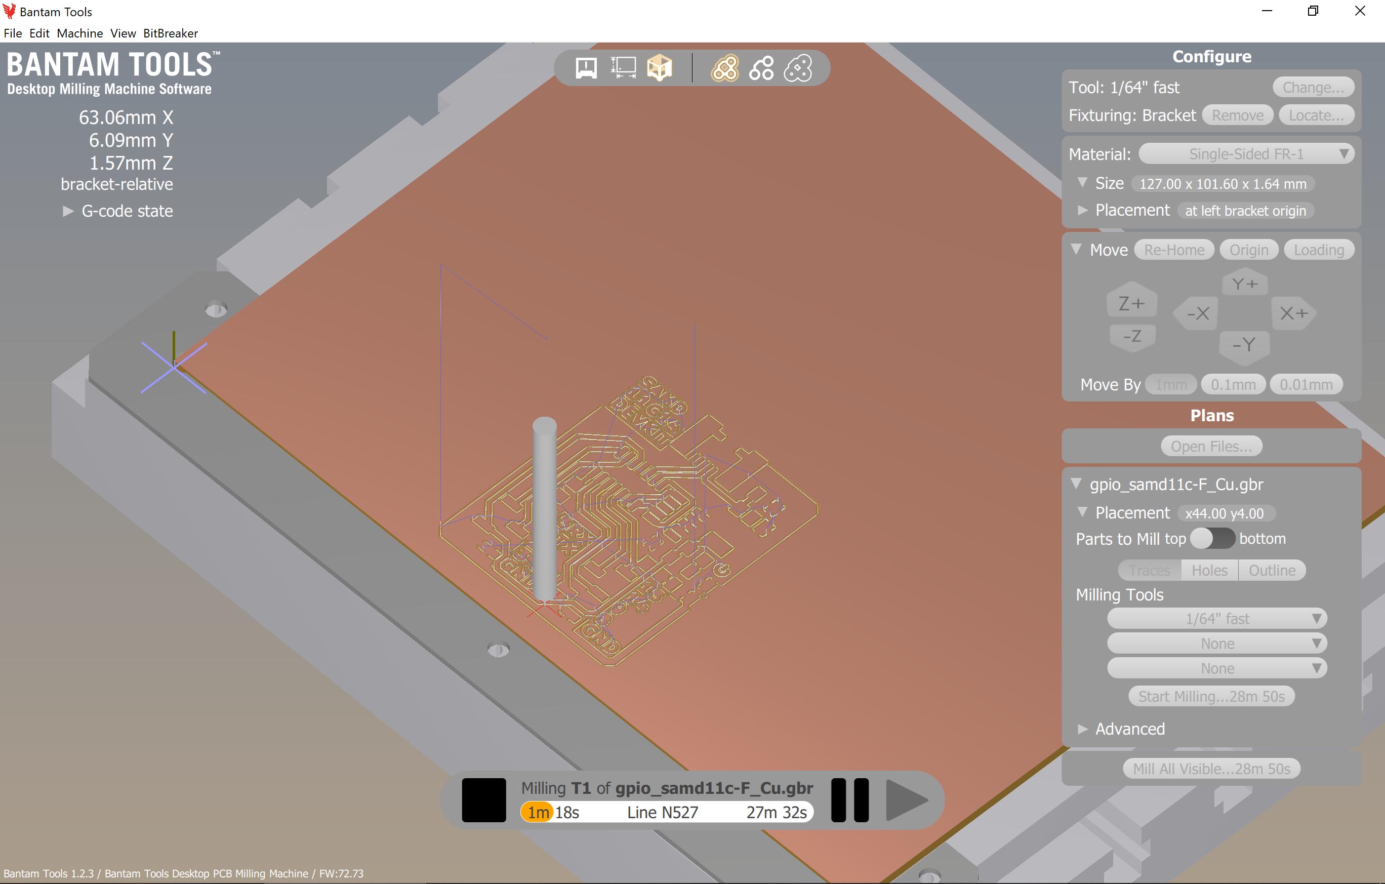
Task: Open the File menu
Action: [x=13, y=33]
